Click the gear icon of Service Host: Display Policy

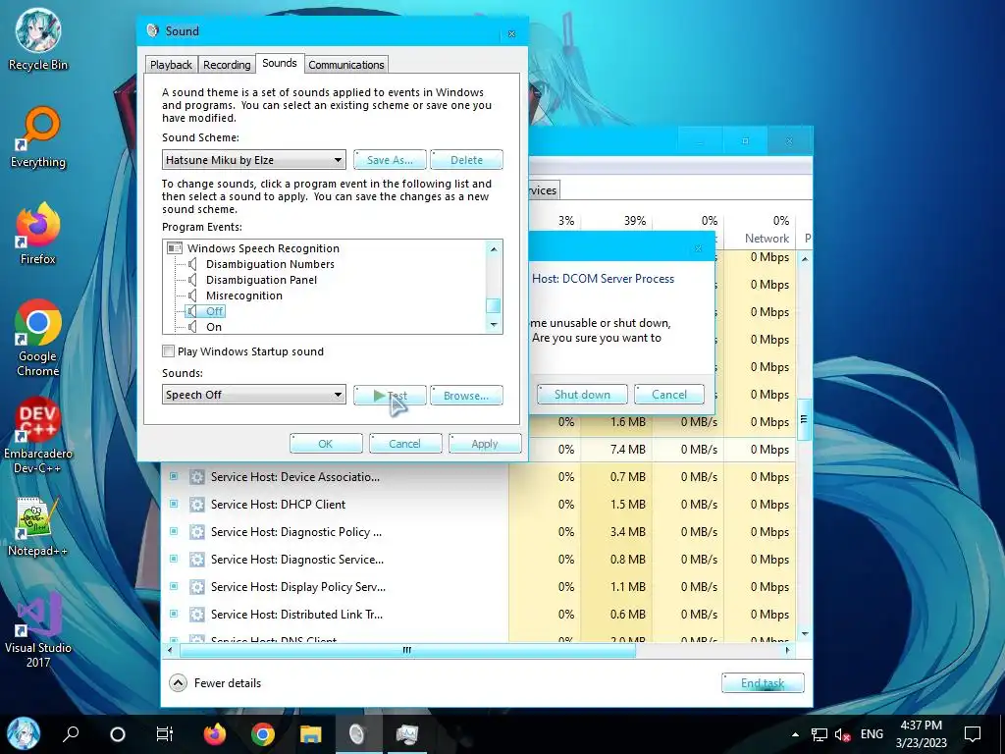point(196,587)
